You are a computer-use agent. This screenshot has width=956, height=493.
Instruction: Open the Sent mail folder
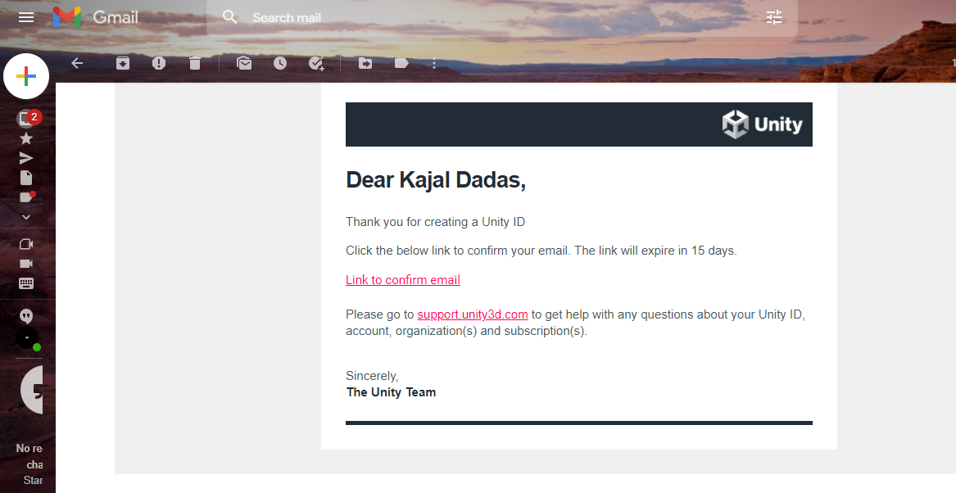pyautogui.click(x=26, y=158)
